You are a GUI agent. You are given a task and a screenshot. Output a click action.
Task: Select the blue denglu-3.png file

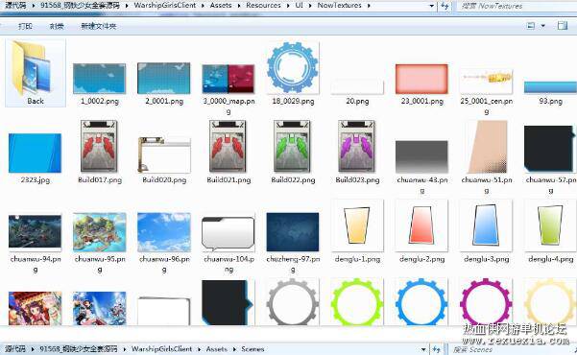(486, 232)
